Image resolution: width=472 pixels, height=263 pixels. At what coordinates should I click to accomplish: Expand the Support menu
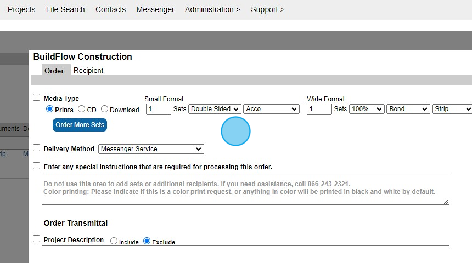tap(267, 9)
